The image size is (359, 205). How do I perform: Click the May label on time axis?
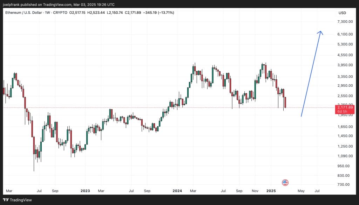click(x=301, y=191)
